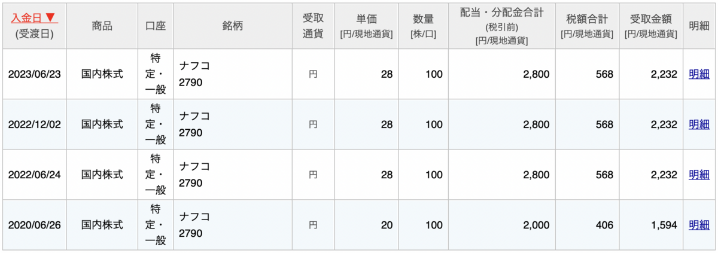This screenshot has height=253, width=718.
Task: Sort by the 入金日 header link
Action: tap(34, 17)
